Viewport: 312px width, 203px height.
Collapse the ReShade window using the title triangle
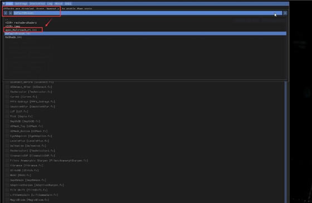click(x=3, y=3)
